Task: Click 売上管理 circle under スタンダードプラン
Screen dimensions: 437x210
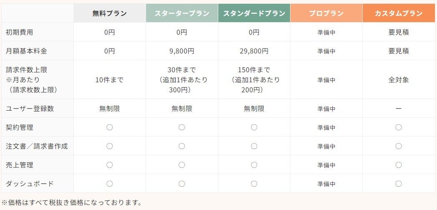Action: click(x=254, y=165)
